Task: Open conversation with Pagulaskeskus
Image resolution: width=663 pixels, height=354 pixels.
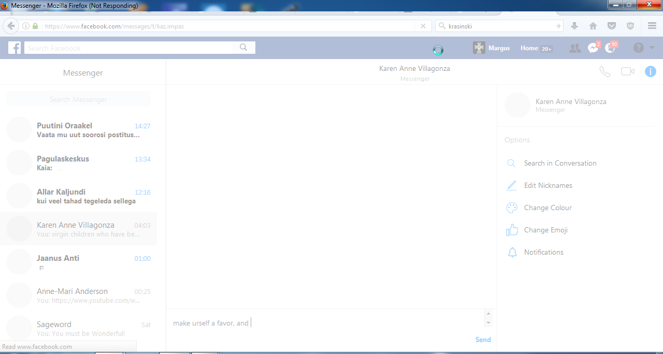Action: click(78, 163)
